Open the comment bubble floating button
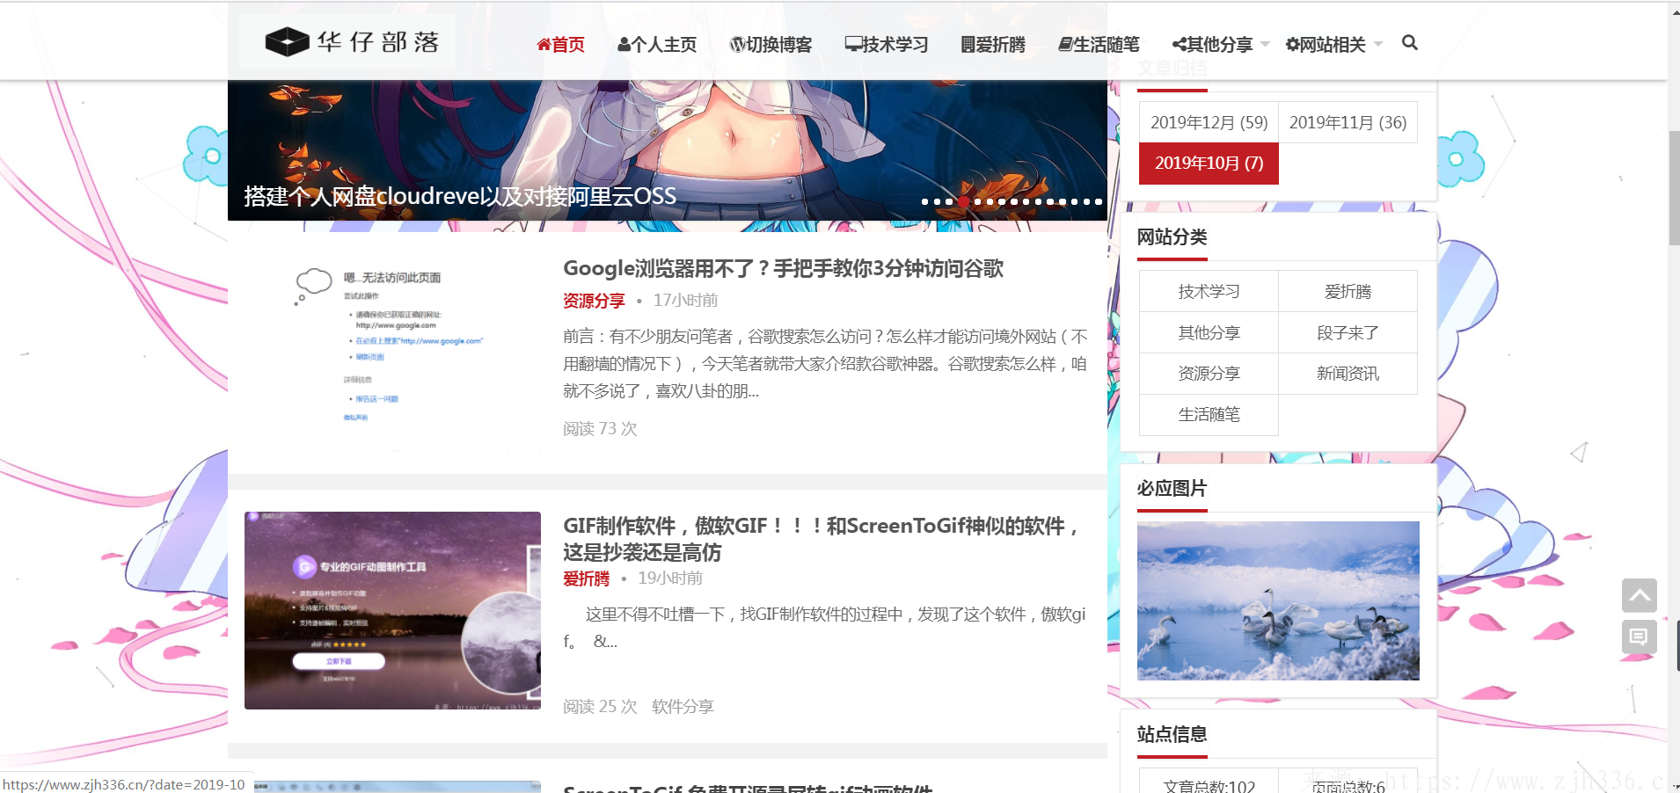 pyautogui.click(x=1639, y=637)
